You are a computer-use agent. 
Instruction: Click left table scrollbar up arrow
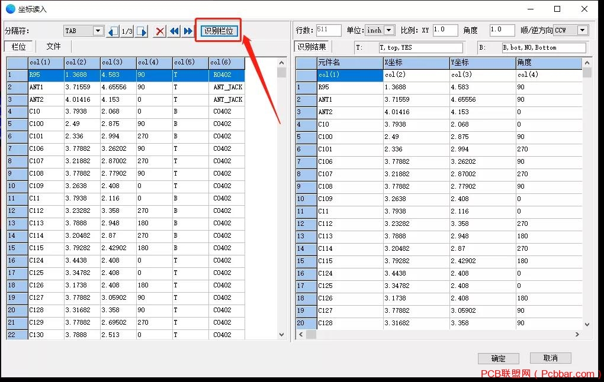point(282,63)
